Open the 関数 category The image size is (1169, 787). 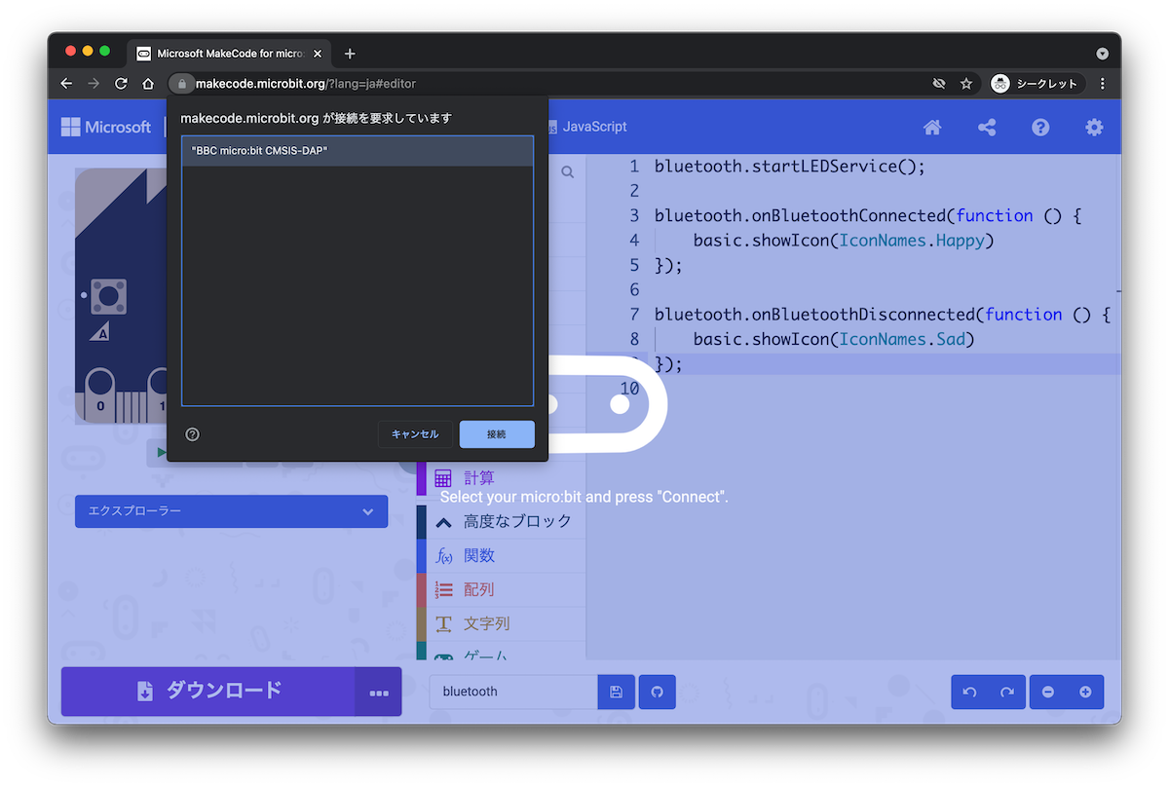(x=501, y=555)
